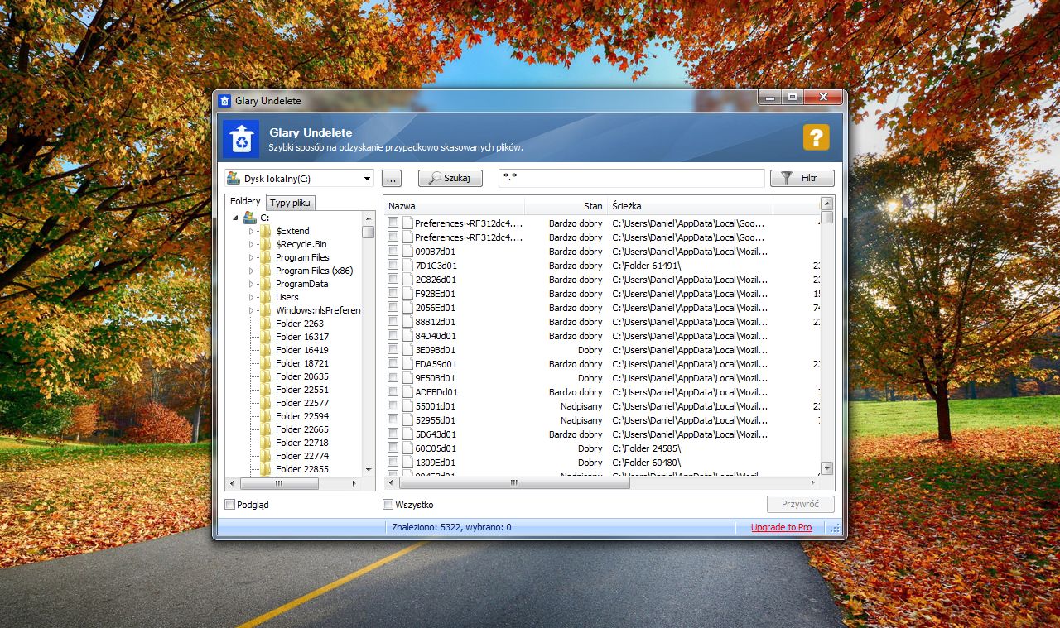Expand the Windows:nlsPreferen node
This screenshot has height=628, width=1060.
pyautogui.click(x=252, y=310)
